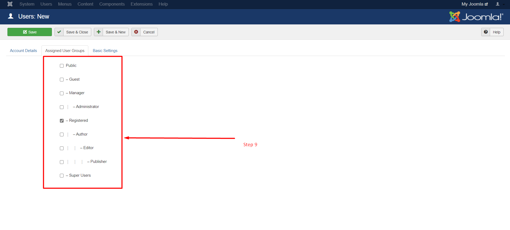Click the Users: New page title
Viewport: 510px width, 230px height.
pos(34,16)
